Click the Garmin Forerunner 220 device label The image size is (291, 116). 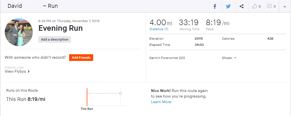(167, 58)
